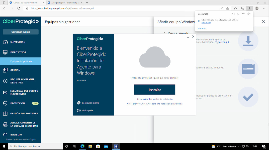Open the Recuperación ante desastres icon

[x=5, y=81]
